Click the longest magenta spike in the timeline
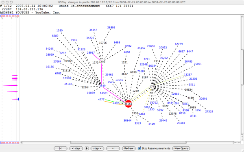Image resolution: width=244 pixels, height=152 pixels. 10,85
